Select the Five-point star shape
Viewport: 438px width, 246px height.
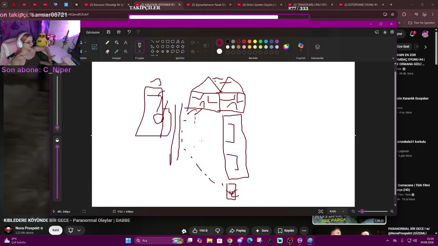(163, 52)
